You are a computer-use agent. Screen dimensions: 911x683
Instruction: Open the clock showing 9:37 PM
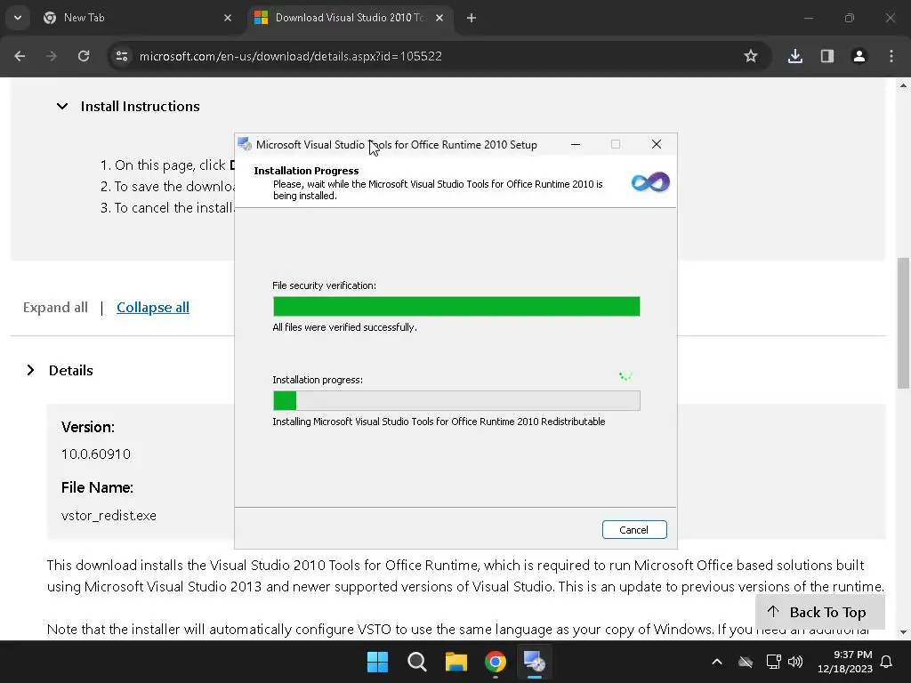(845, 662)
